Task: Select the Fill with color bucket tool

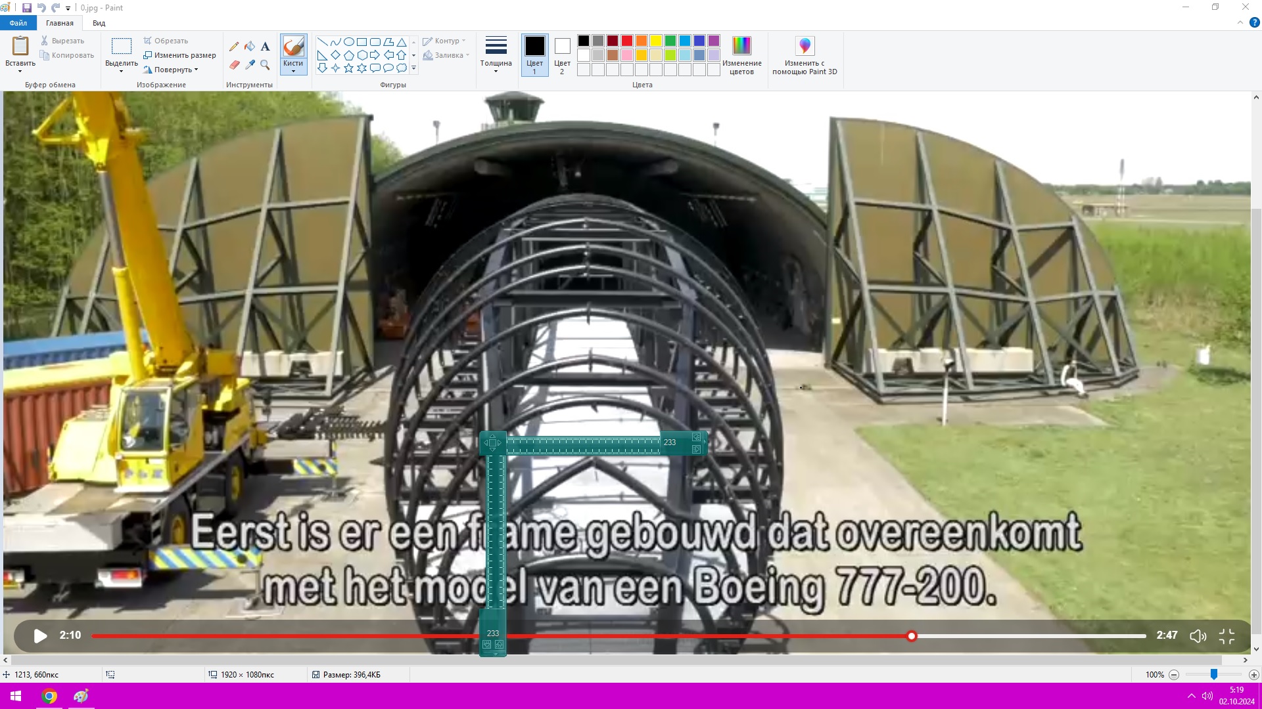Action: coord(250,47)
